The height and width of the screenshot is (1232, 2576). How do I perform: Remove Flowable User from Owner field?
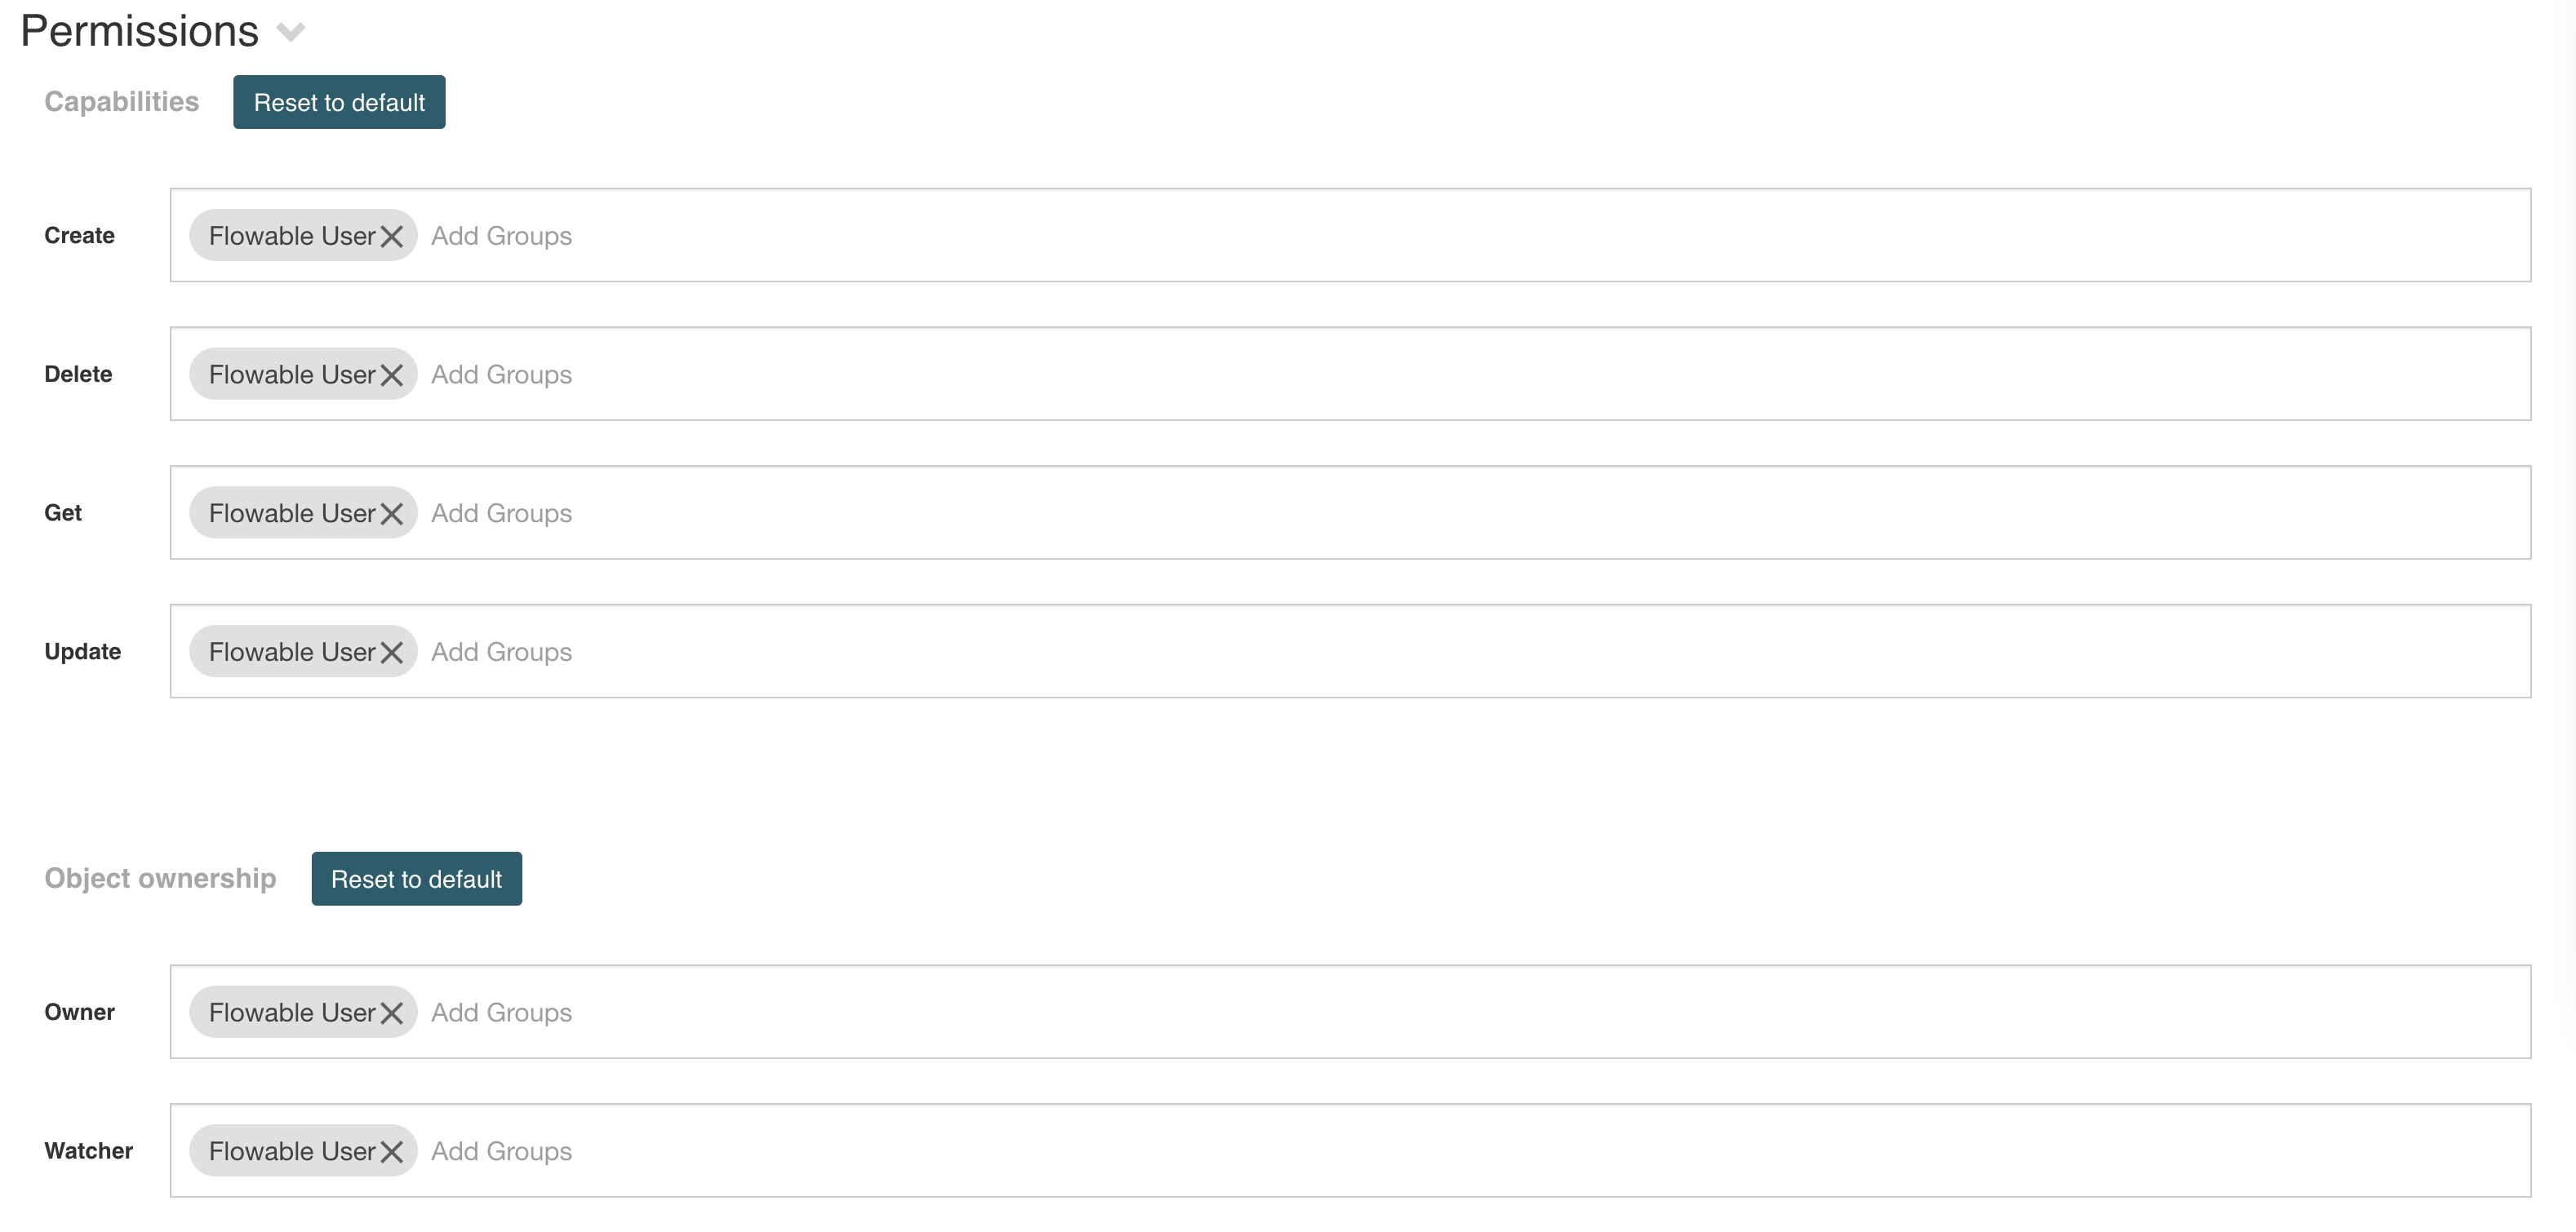[x=392, y=1013]
